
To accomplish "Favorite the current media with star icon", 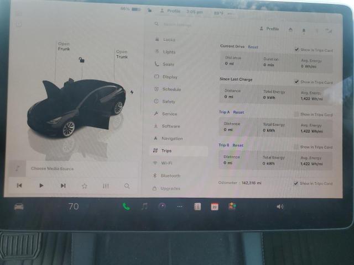I will click(x=85, y=186).
